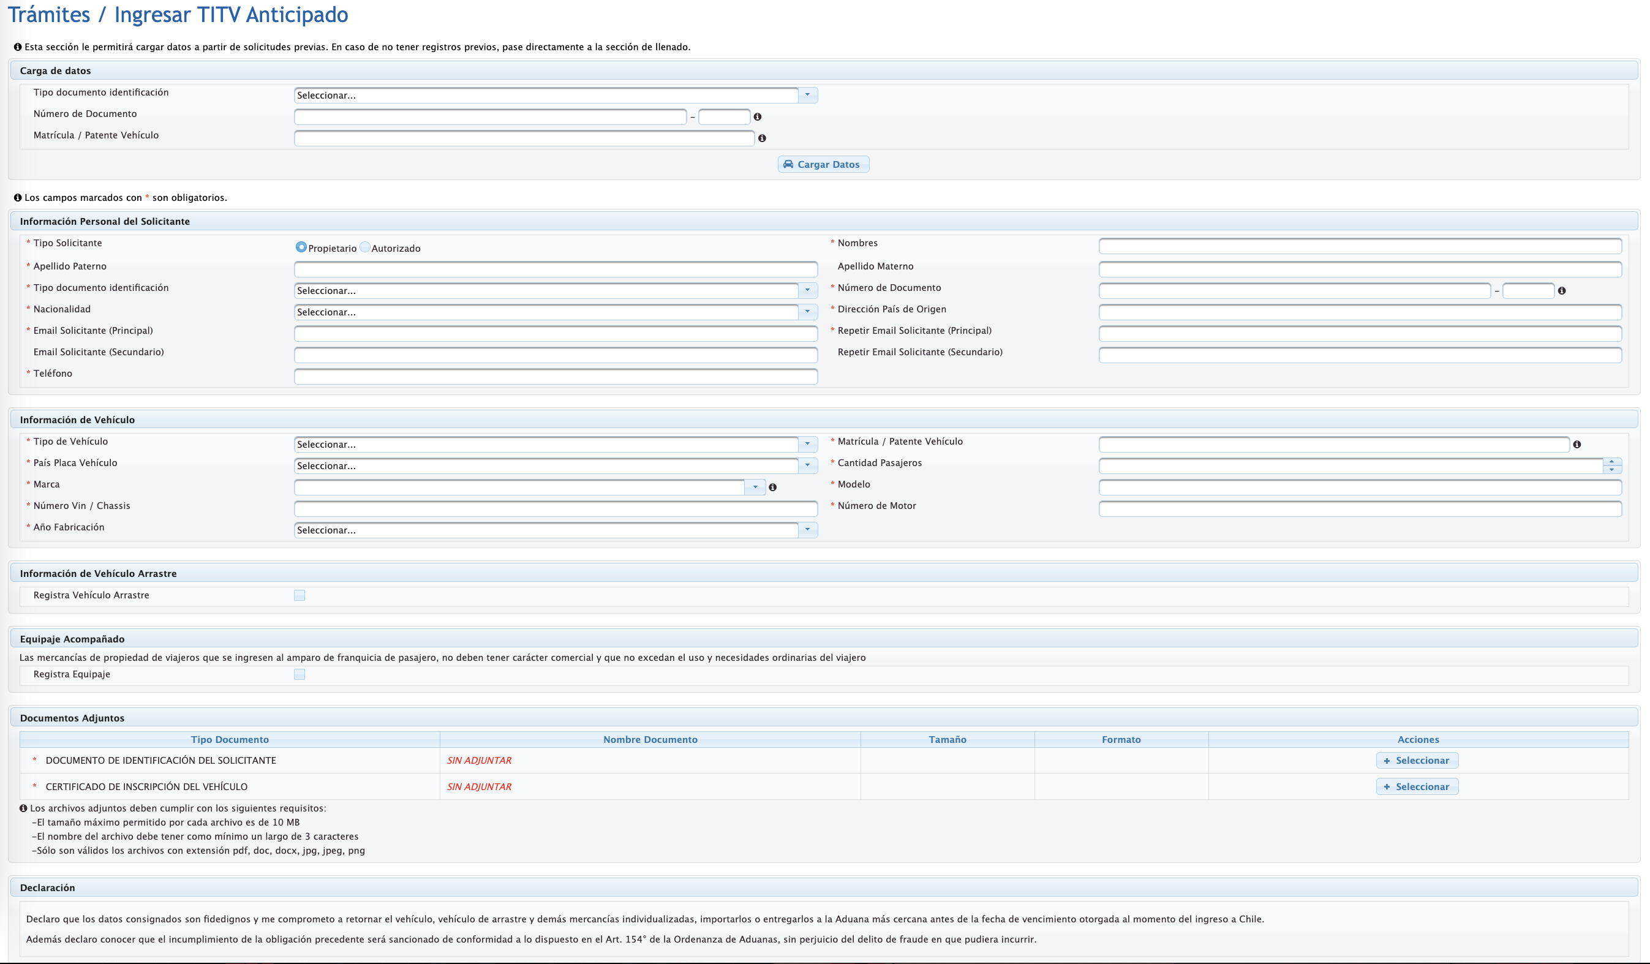Screen dimensions: 1650x964
Task: Click info icon next to Marca field
Action: coord(772,488)
